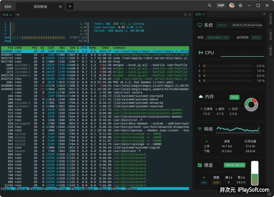Viewport: 274px width, 197px height.
Task: Click F4 Filter in htop footer
Action: 49,189
